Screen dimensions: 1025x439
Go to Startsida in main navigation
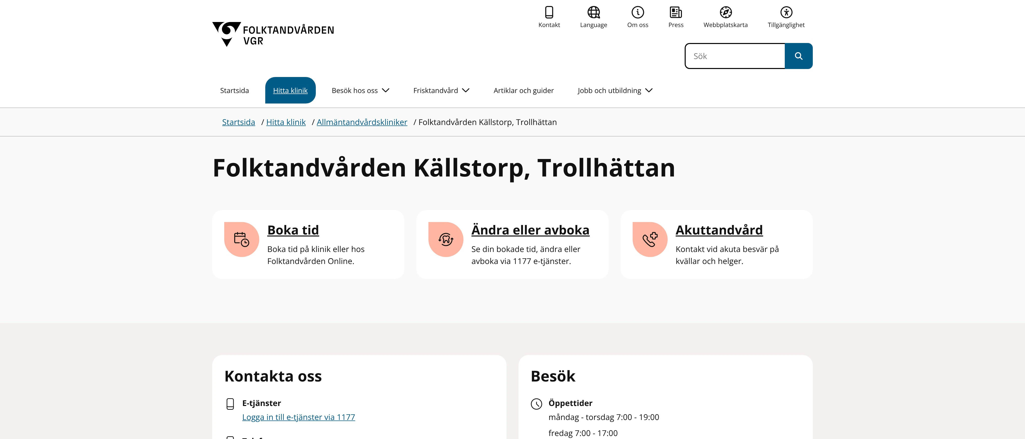(x=234, y=90)
